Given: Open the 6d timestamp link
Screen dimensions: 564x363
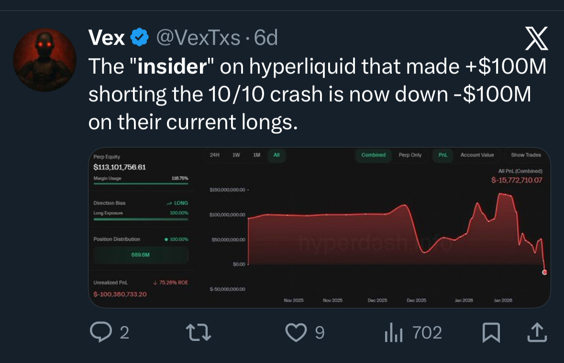Looking at the screenshot, I should tap(266, 37).
